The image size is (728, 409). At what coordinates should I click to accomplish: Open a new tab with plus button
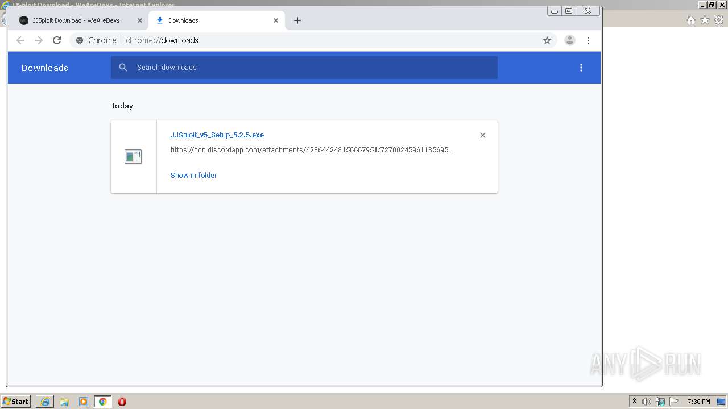click(x=297, y=20)
